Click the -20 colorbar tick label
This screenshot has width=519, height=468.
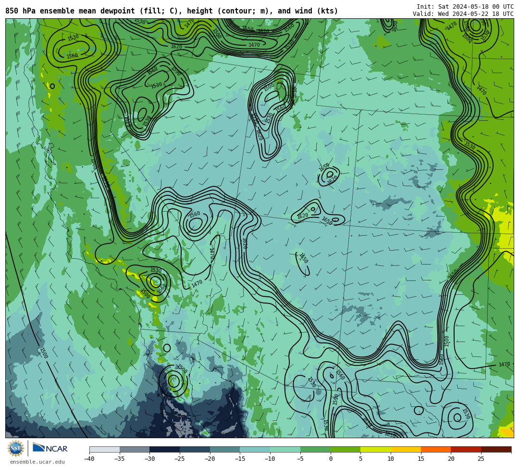pyautogui.click(x=210, y=459)
